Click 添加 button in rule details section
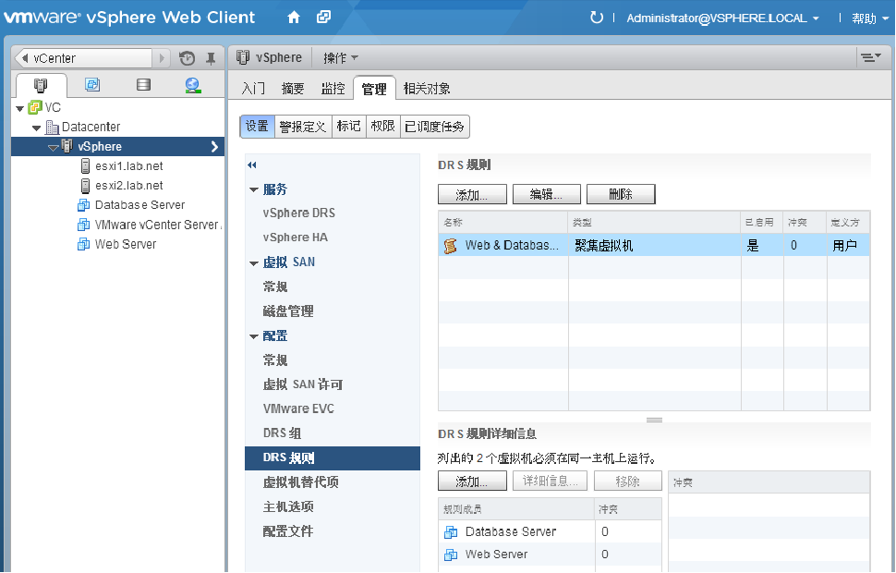 (x=472, y=481)
